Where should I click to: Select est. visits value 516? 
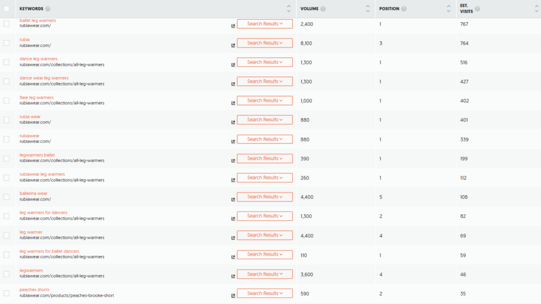tap(464, 63)
